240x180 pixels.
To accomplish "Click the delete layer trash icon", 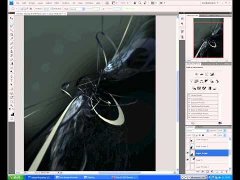I will [x=226, y=171].
